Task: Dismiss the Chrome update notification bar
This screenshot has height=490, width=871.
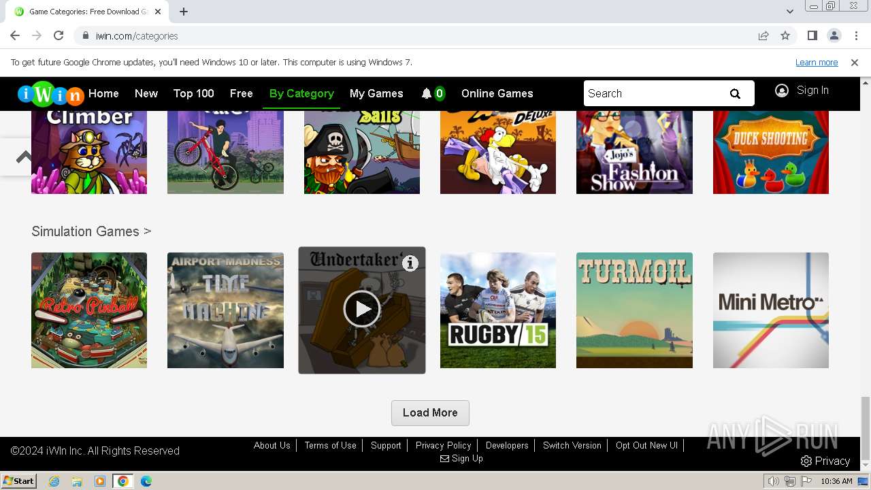Action: (x=855, y=63)
